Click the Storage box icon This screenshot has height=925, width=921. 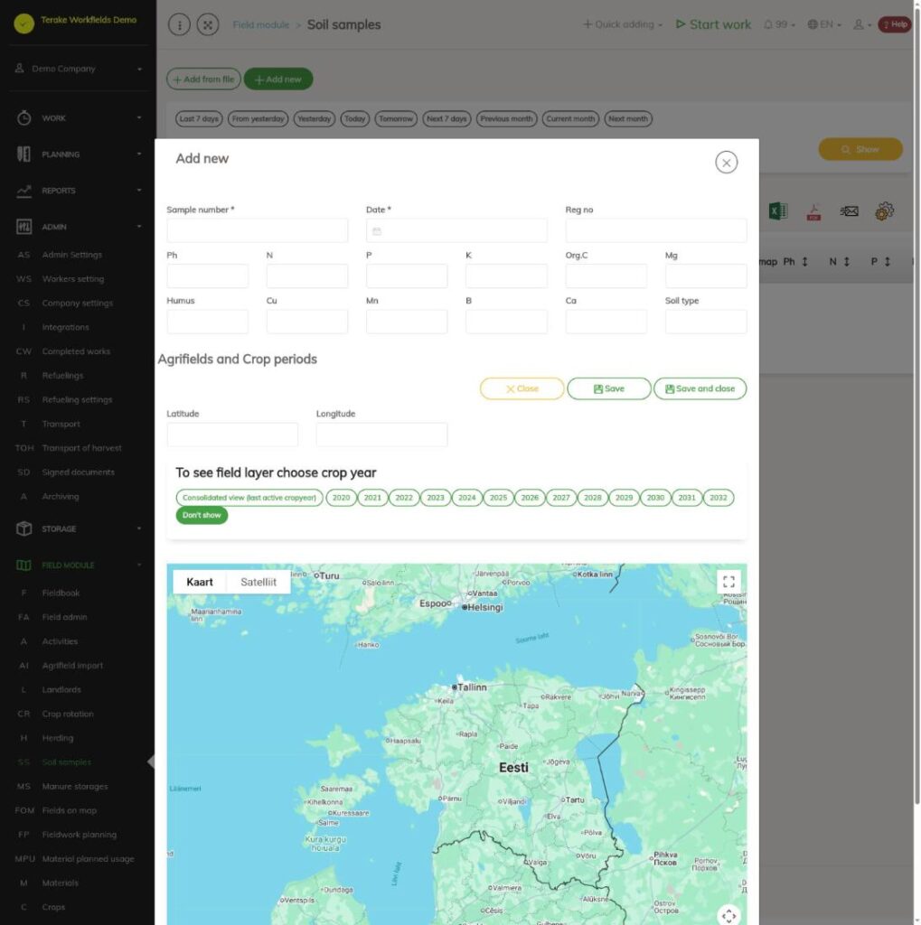23,528
